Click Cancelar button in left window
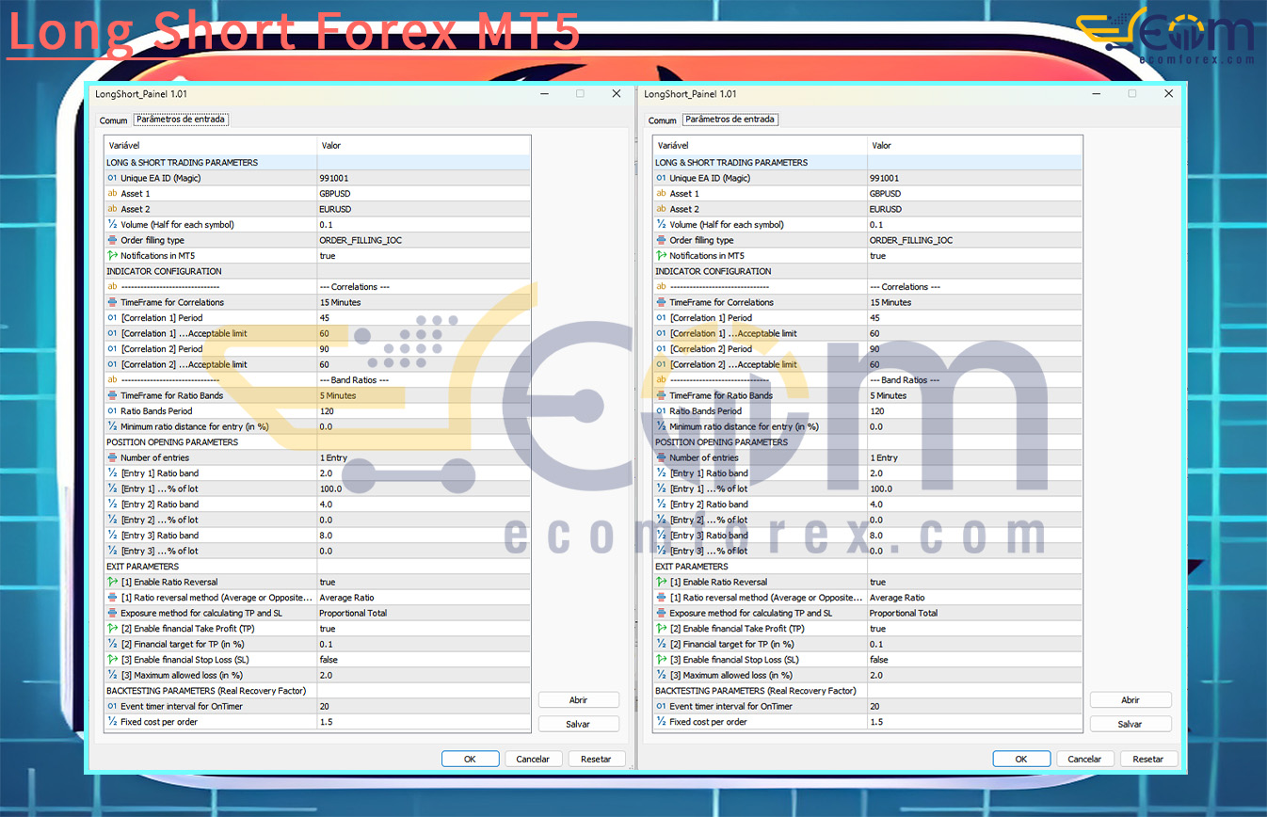 pos(534,759)
